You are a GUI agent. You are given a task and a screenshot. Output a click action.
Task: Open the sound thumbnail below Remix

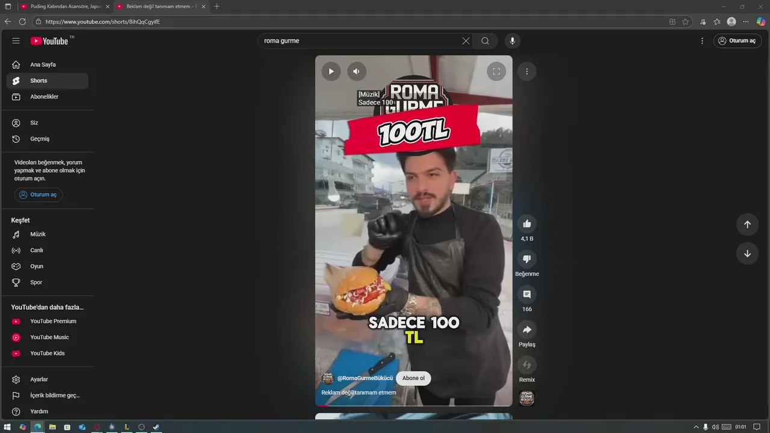(x=527, y=398)
